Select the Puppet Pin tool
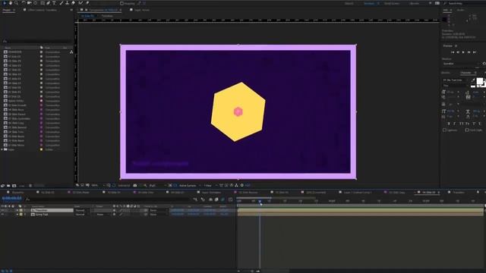This screenshot has height=273, width=486. 87,3
